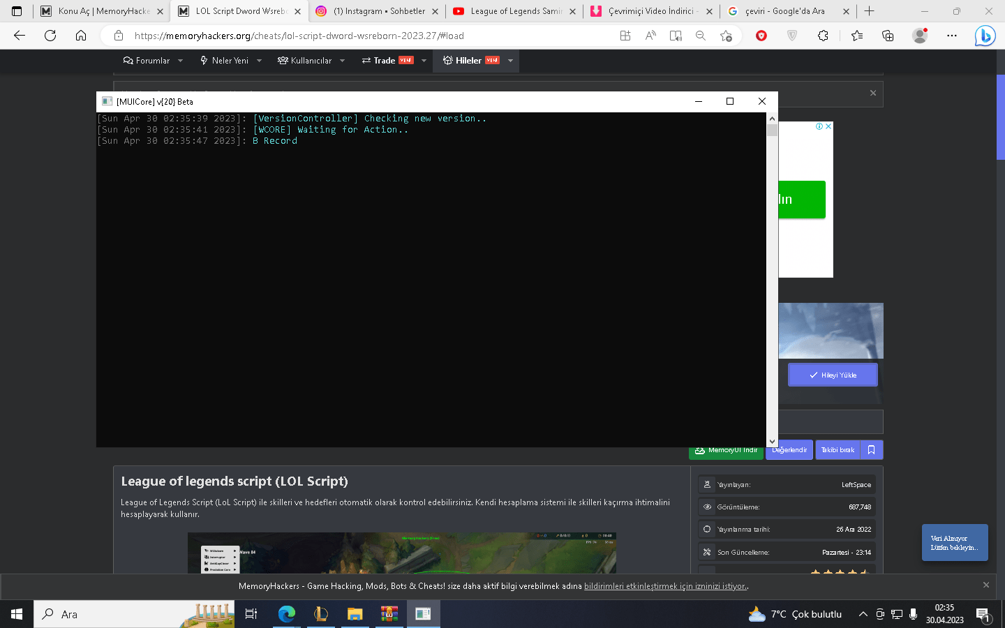Click the taskbar Ara search box
1005x628 pixels.
(135, 614)
